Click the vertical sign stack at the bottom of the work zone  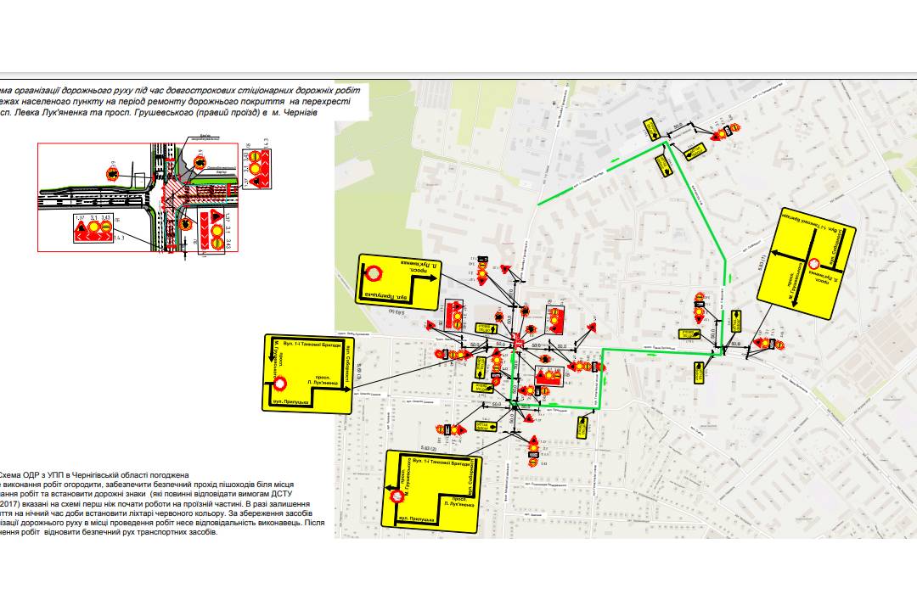coord(533,451)
